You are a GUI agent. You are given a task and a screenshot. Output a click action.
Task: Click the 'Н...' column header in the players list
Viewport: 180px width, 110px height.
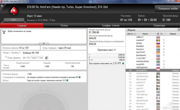(x=162, y=34)
